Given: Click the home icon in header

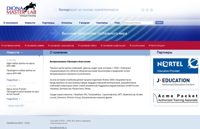Looking at the screenshot, I should 143,10.
